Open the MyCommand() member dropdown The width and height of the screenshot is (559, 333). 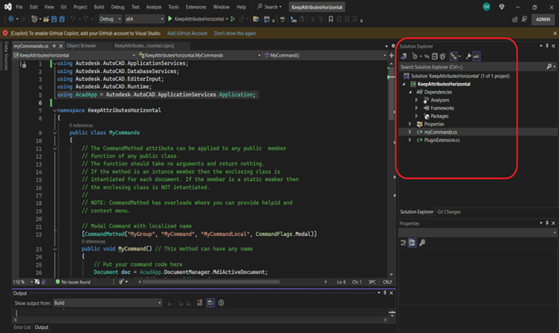pos(325,56)
